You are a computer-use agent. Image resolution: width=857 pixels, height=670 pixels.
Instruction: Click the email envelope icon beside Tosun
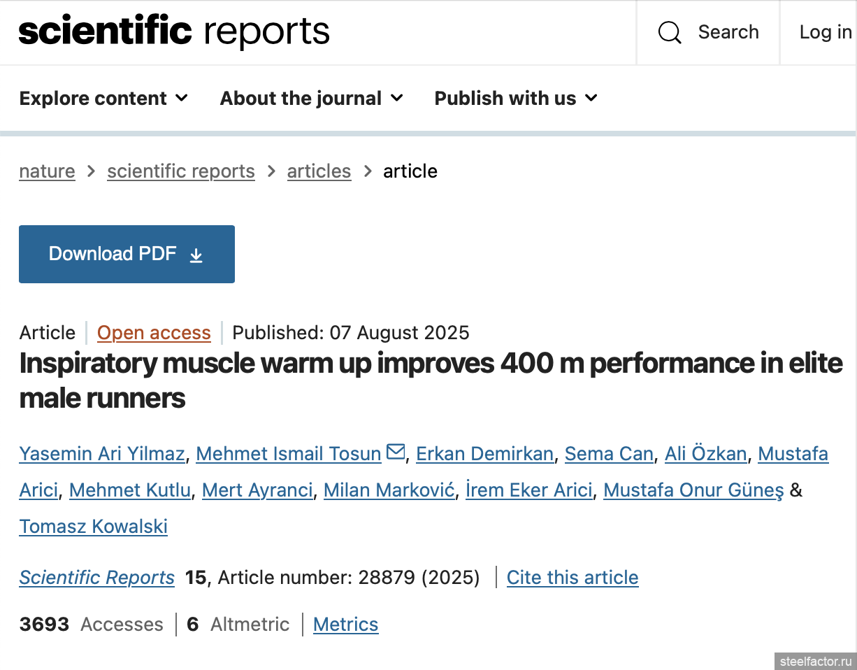pos(396,452)
